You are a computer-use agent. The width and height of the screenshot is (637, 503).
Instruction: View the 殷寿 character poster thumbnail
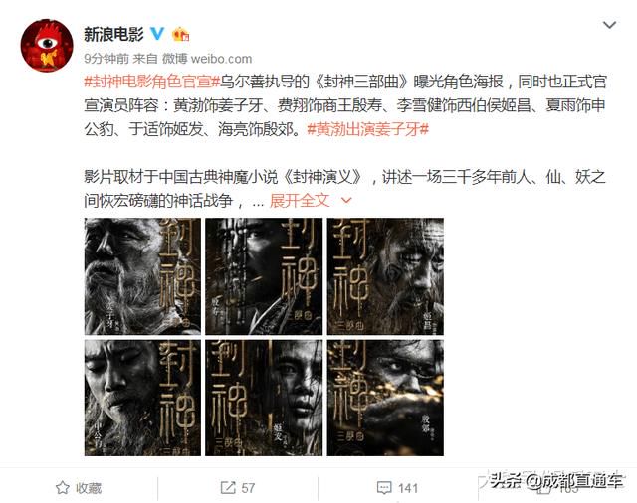[264, 276]
